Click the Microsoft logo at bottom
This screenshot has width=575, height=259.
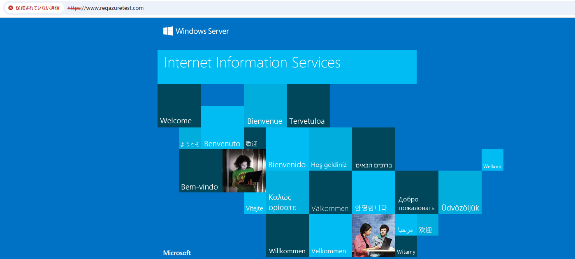[177, 253]
